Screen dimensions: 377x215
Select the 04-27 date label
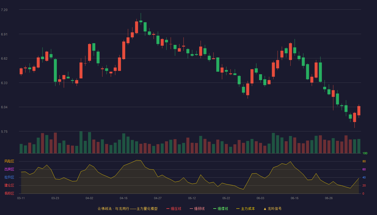pyautogui.click(x=158, y=198)
